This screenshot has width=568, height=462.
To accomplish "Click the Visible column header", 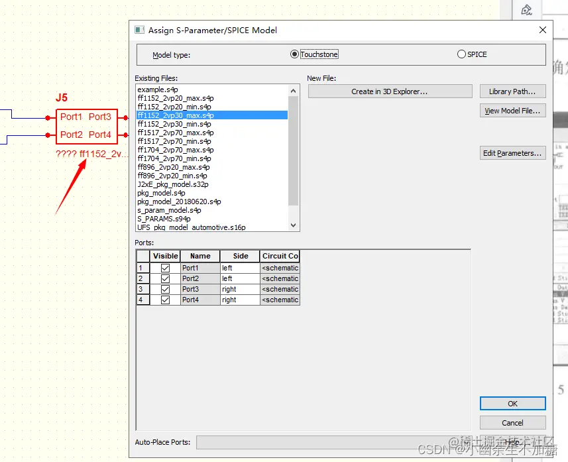I will coord(165,256).
